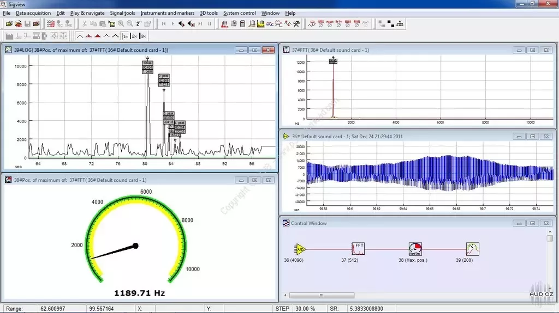Click the 38#Pos. of maximum window title
This screenshot has width=559, height=313.
click(80, 180)
